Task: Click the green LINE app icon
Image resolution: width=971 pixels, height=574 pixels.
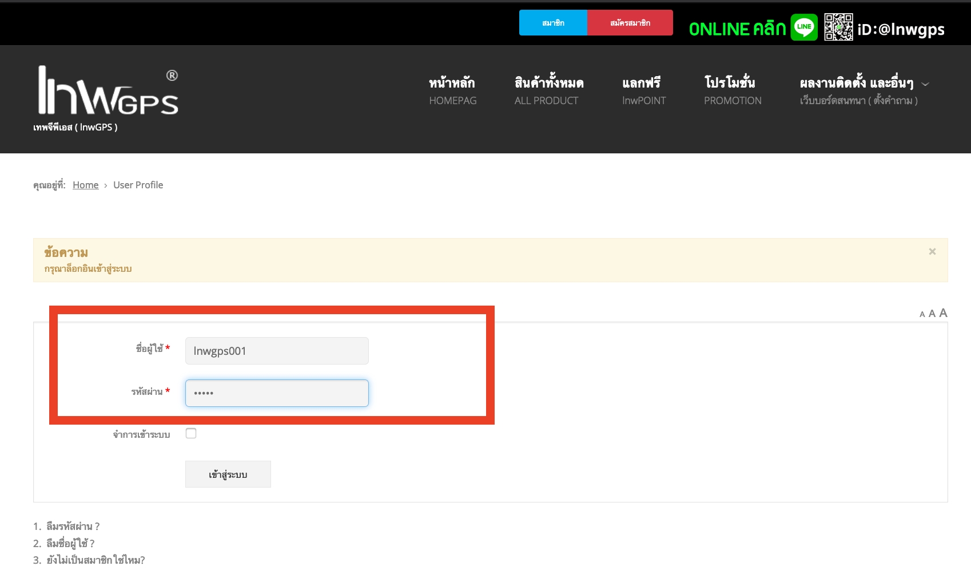Action: click(x=804, y=27)
